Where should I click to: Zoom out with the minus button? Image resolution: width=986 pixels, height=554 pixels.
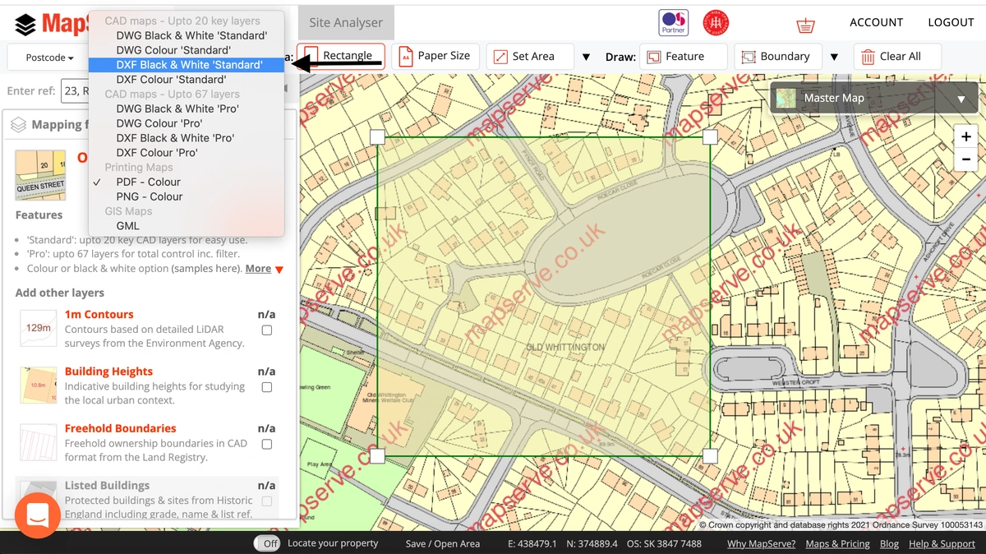(x=966, y=159)
